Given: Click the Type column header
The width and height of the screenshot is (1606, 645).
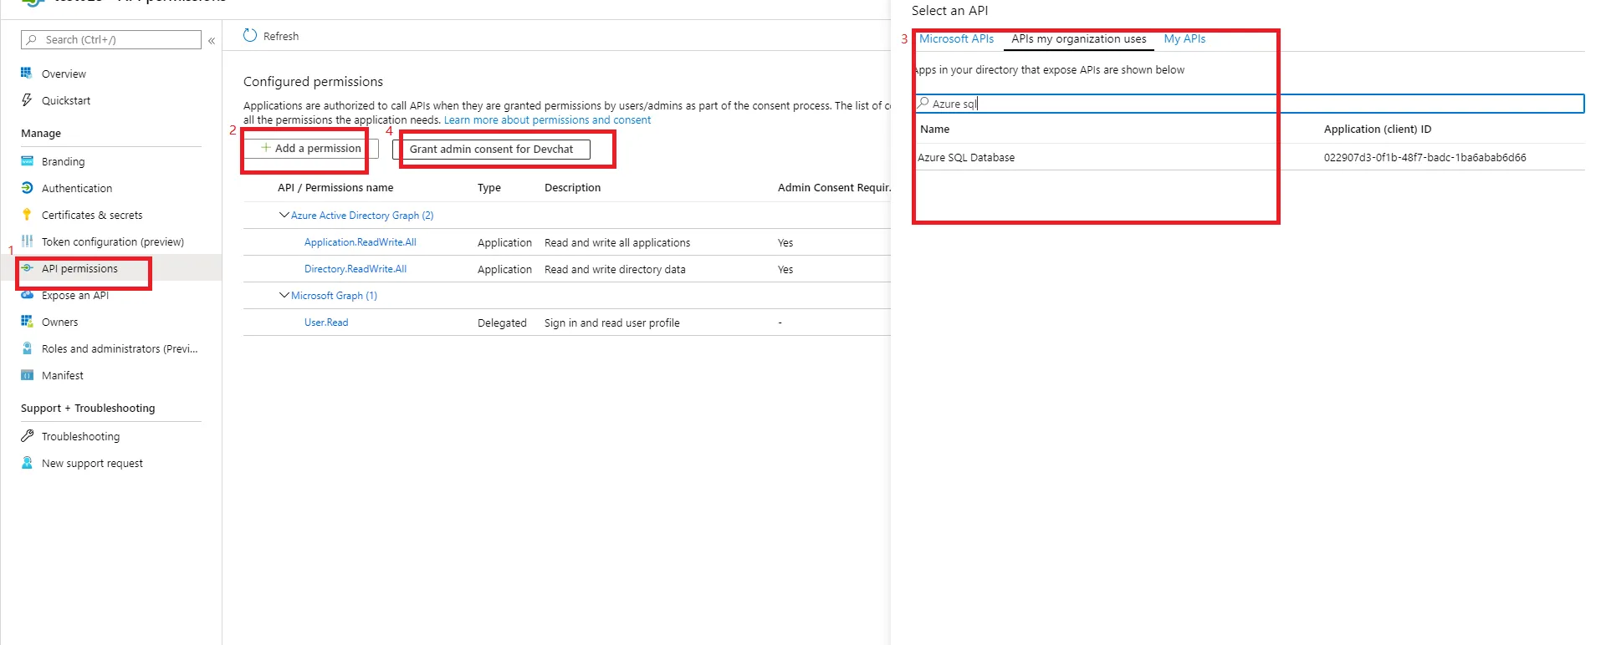Looking at the screenshot, I should [x=489, y=187].
